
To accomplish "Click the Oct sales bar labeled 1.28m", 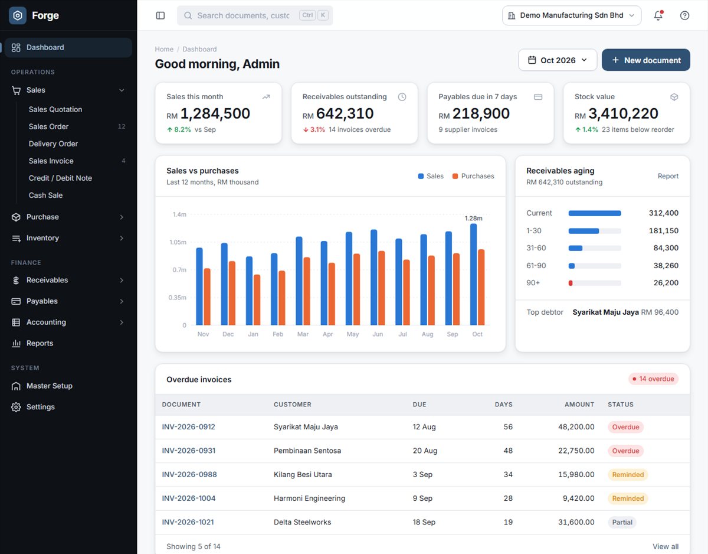I will tap(473, 274).
